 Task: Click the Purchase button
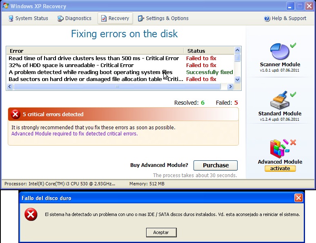point(216,165)
